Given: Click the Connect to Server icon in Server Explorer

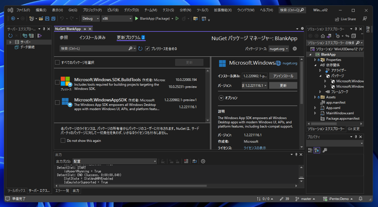Looking at the screenshot, I should (x=31, y=36).
